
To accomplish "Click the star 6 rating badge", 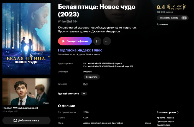I will (184, 18).
